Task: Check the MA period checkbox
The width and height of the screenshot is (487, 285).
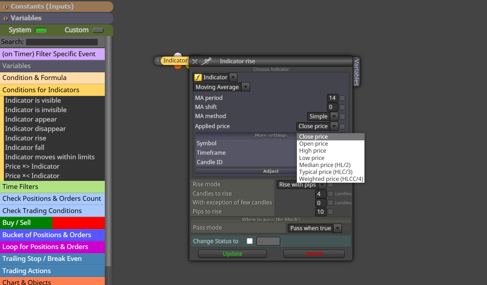Action: [342, 98]
